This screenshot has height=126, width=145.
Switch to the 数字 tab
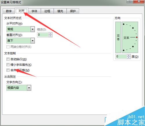click(9, 11)
